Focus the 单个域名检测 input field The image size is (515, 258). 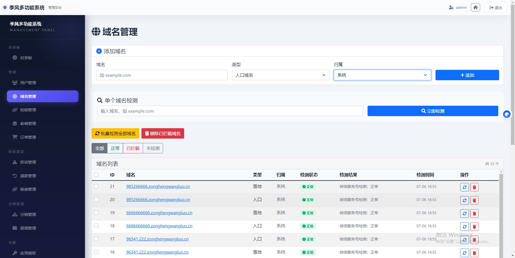click(230, 111)
